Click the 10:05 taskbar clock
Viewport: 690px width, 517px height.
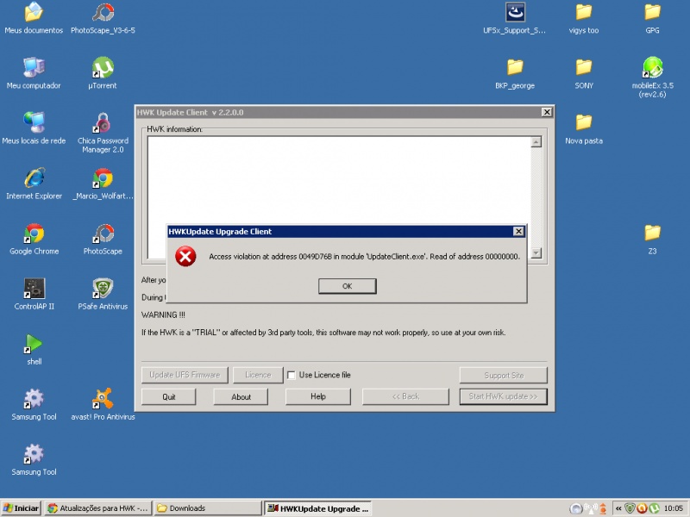tap(674, 508)
